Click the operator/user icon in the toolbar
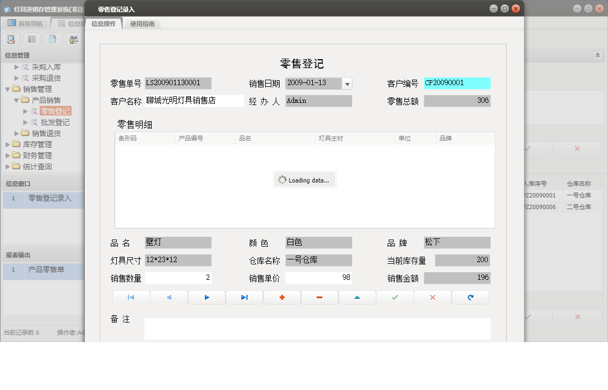The width and height of the screenshot is (608, 390). point(74,39)
